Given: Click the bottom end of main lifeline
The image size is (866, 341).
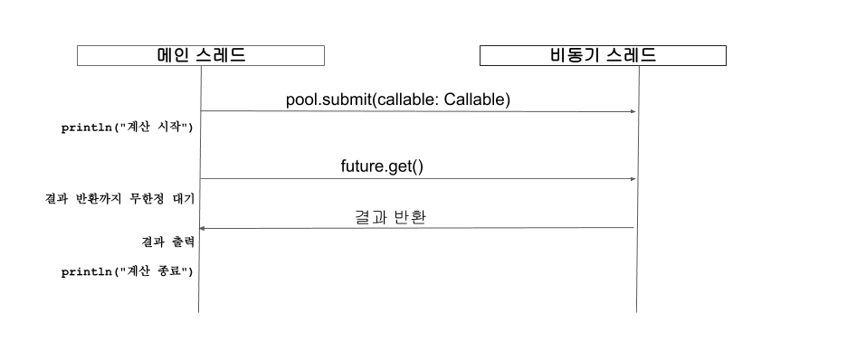Looking at the screenshot, I should 199,311.
